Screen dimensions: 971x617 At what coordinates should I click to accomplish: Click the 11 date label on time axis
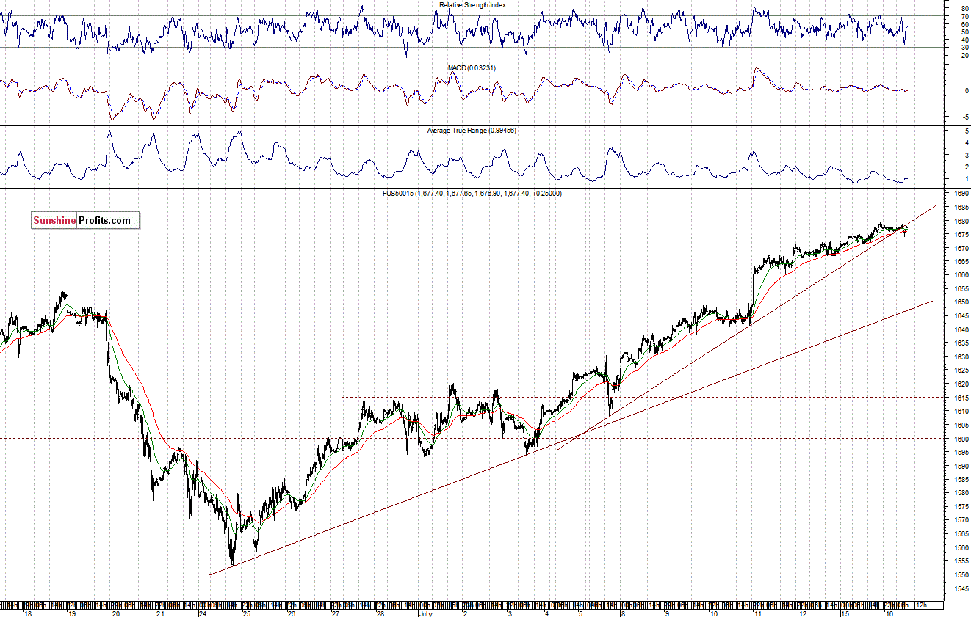coord(757,613)
